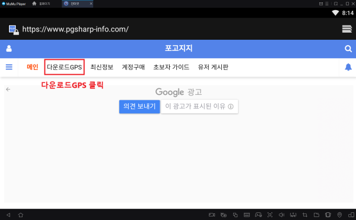The width and height of the screenshot is (356, 220).
Task: Click the multi-window icon at toolbar end
Action: (x=351, y=215)
